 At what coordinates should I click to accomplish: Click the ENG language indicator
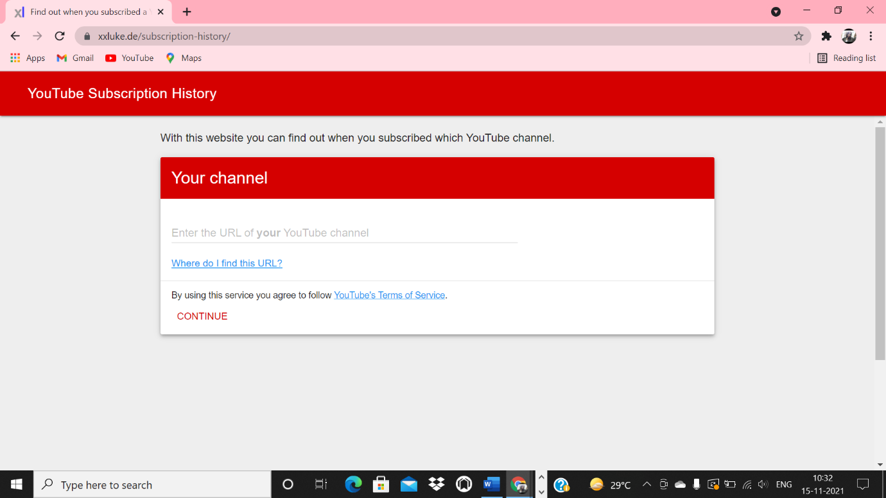point(784,485)
